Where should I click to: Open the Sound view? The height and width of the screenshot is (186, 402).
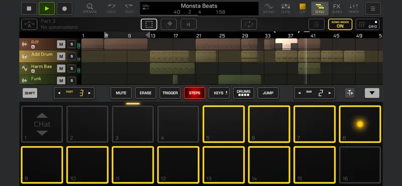coord(268,9)
